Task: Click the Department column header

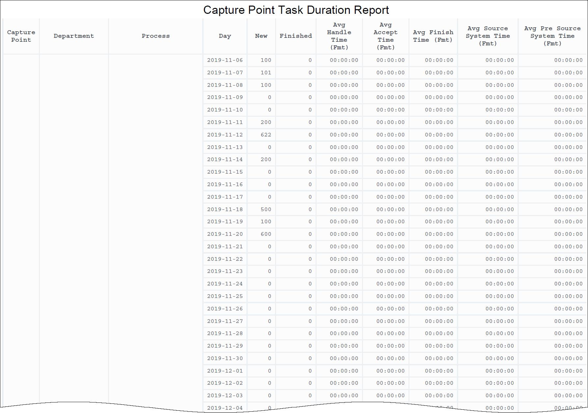Action: click(x=74, y=36)
